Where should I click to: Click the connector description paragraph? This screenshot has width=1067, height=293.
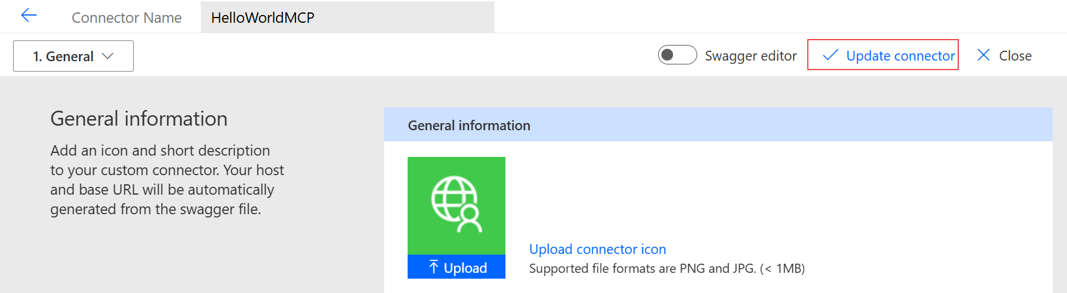coord(167,180)
